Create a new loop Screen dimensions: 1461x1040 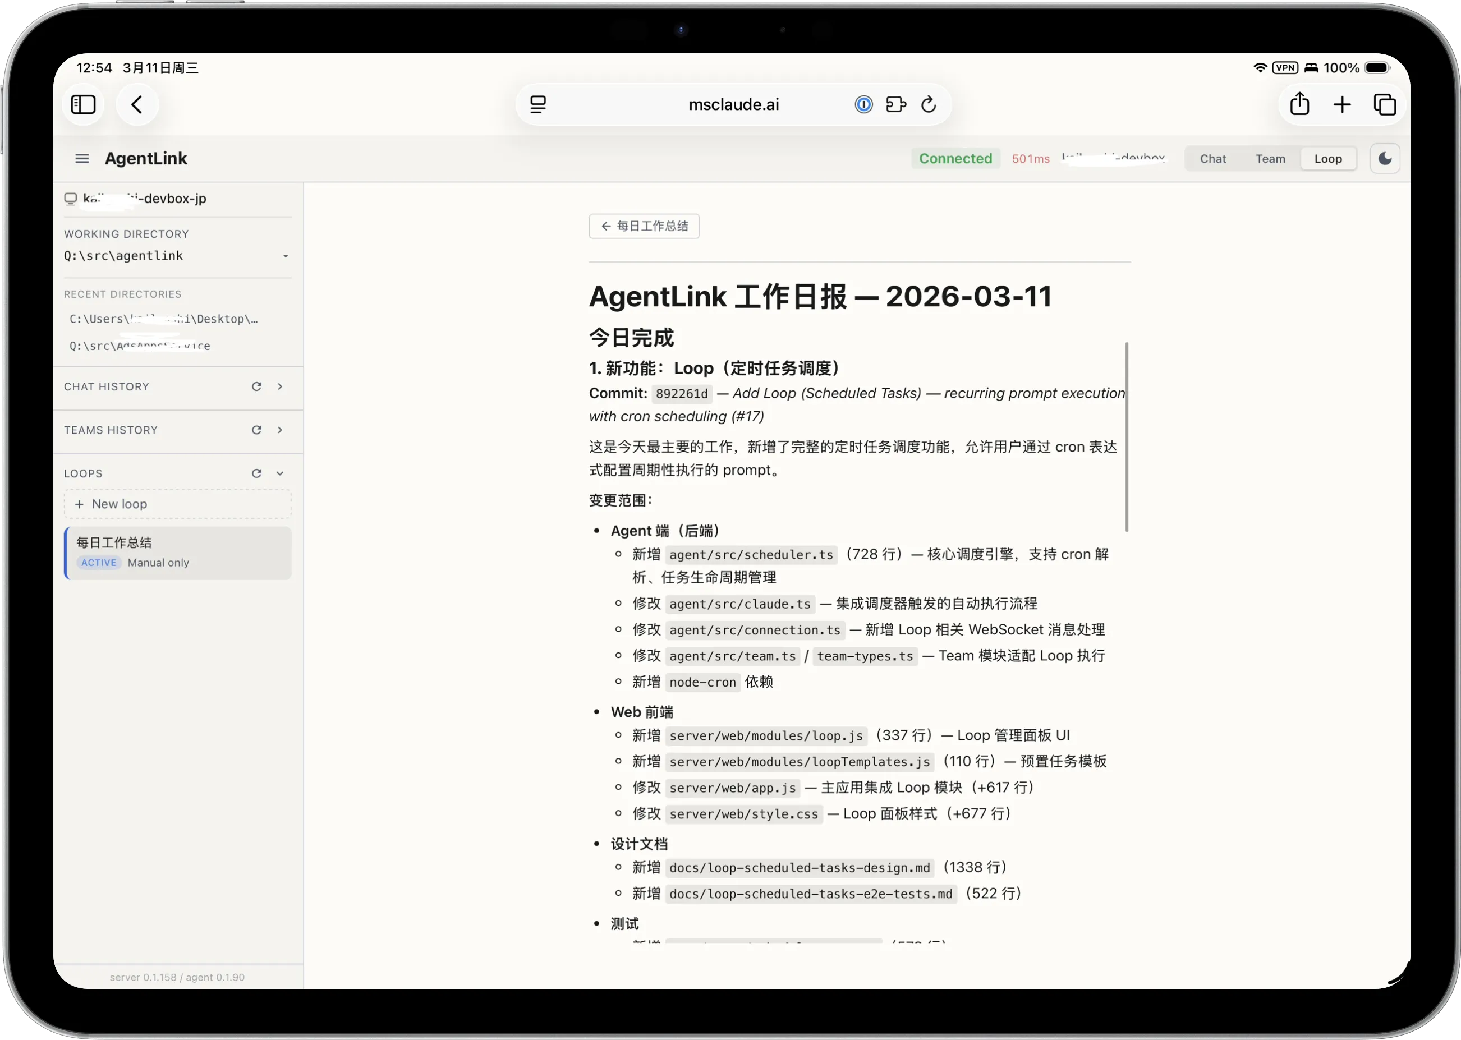[177, 504]
